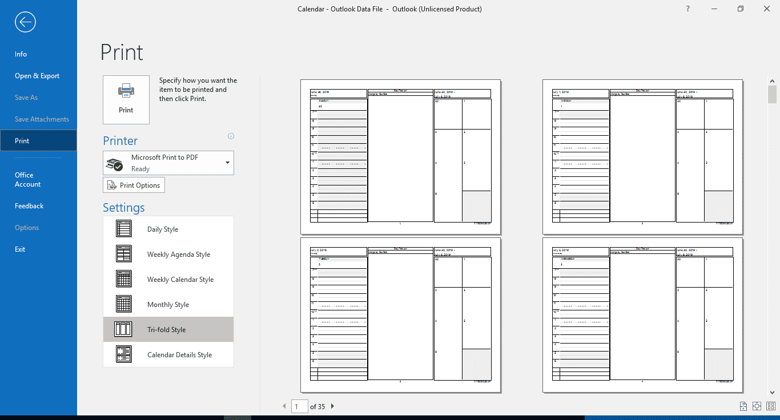Fit one page in preview
Image resolution: width=780 pixels, height=420 pixels.
(x=757, y=406)
